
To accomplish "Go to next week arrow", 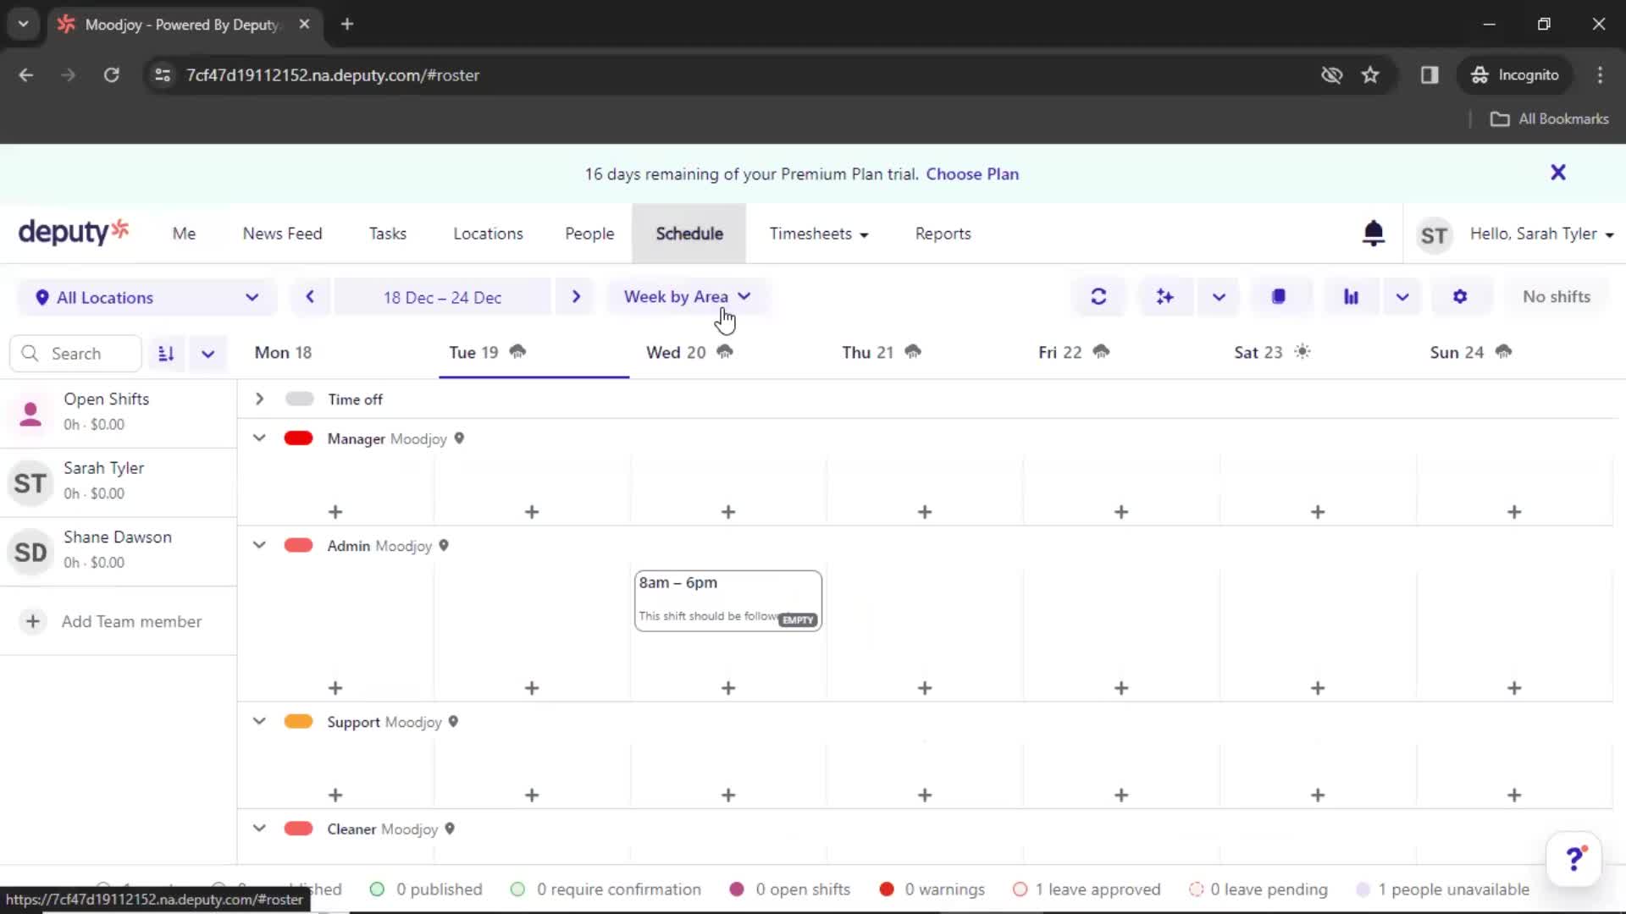I will tap(576, 297).
